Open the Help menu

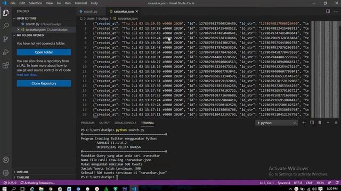94,3
